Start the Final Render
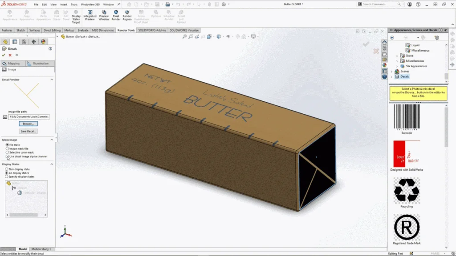The image size is (456, 256). [x=116, y=15]
